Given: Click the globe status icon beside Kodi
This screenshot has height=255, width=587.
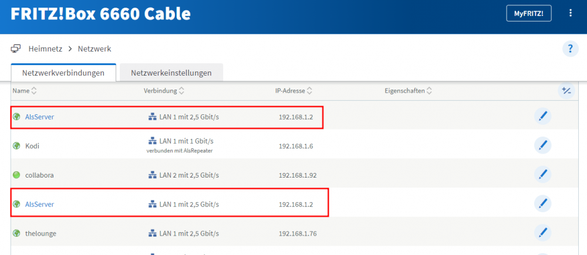Looking at the screenshot, I should [16, 146].
